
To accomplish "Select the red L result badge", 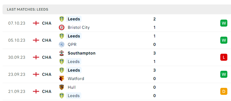I will (224, 57).
